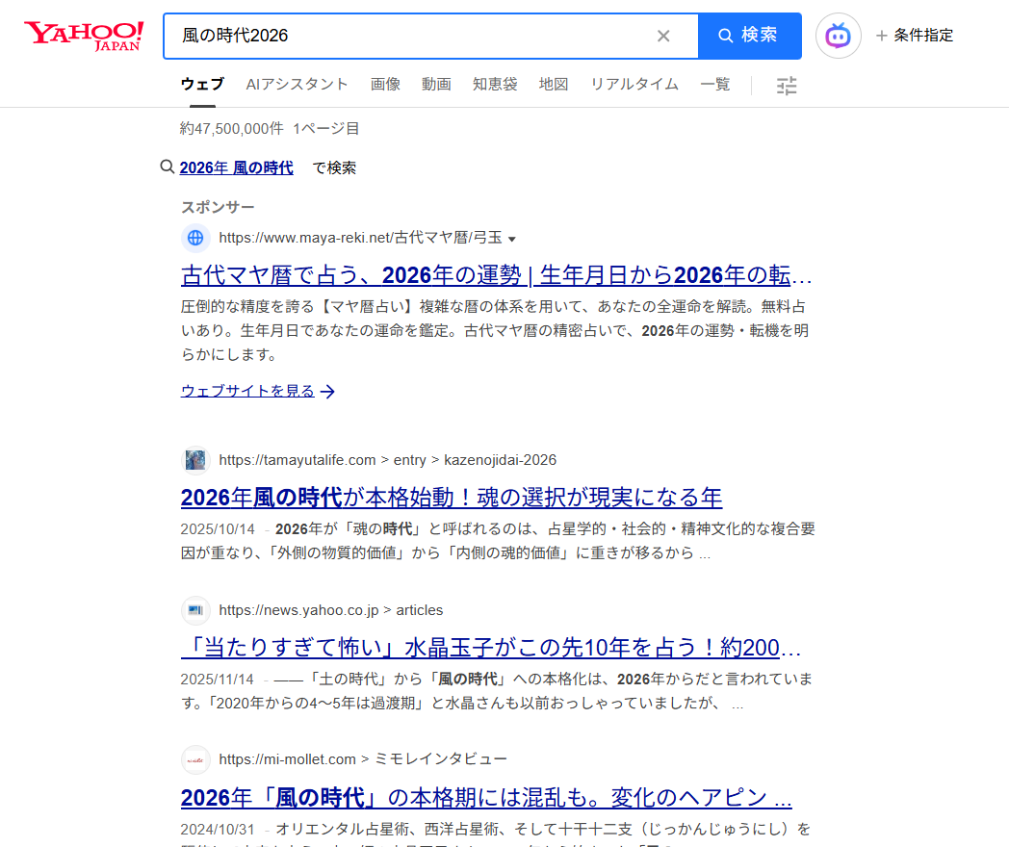Expand the 一覧 tab list
1009x847 pixels.
click(x=715, y=85)
